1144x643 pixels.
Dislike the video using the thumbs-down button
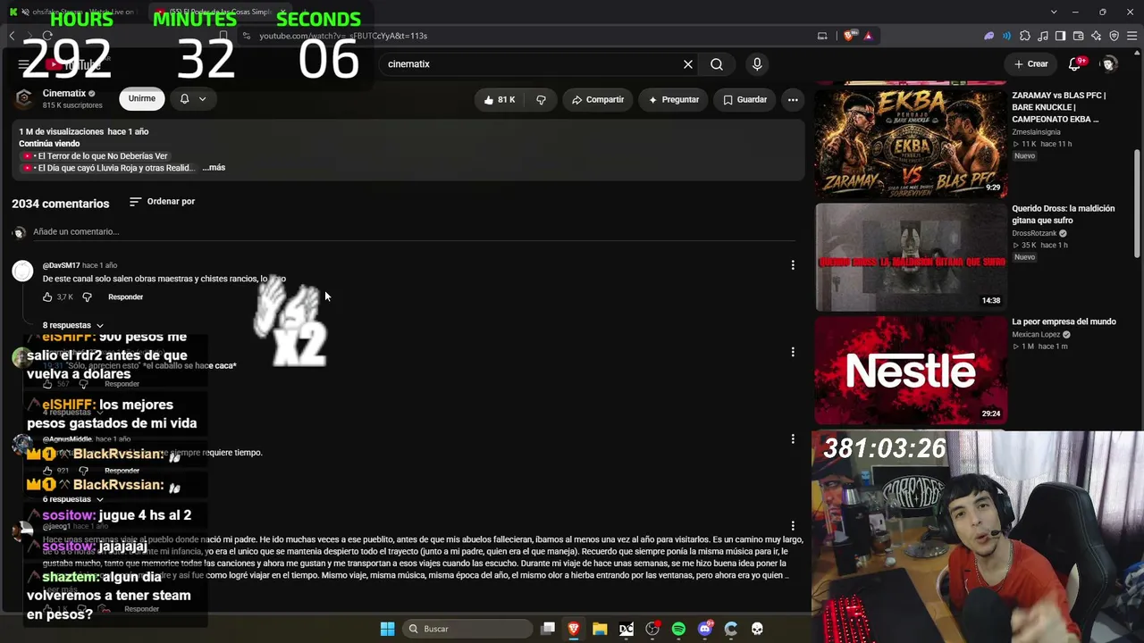click(541, 100)
